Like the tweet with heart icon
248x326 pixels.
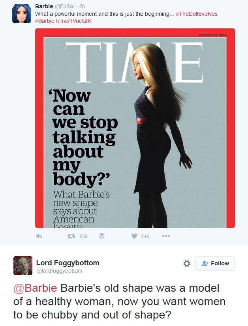click(x=134, y=236)
